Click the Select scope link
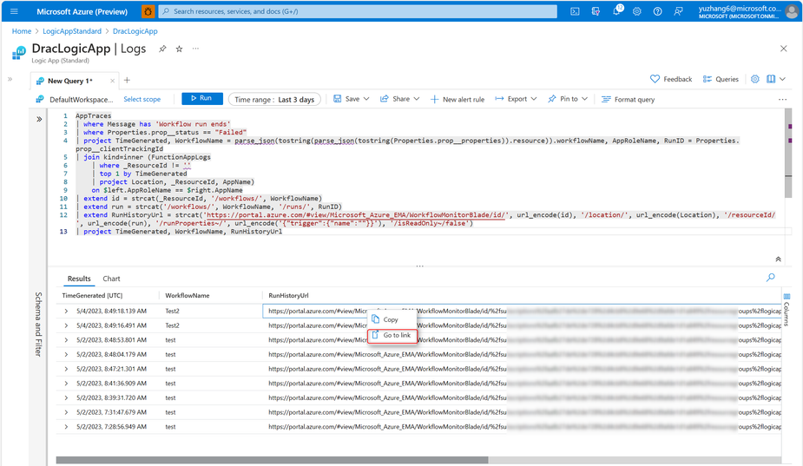 coord(142,99)
